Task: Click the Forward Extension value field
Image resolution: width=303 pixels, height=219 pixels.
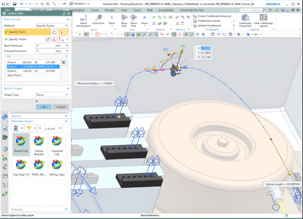Action: click(x=45, y=51)
